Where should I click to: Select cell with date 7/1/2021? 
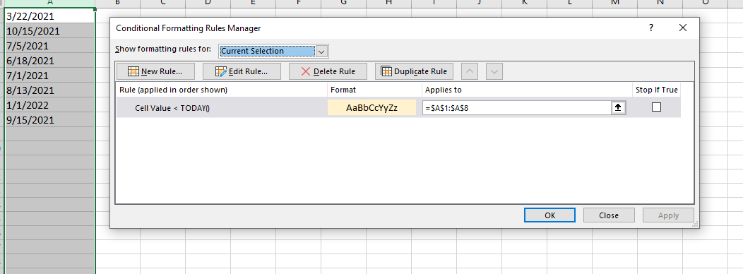pos(49,76)
